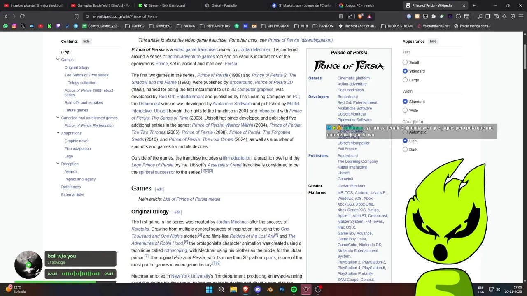Open reader mode icon in address bar
The image size is (527, 296).
[341, 16]
